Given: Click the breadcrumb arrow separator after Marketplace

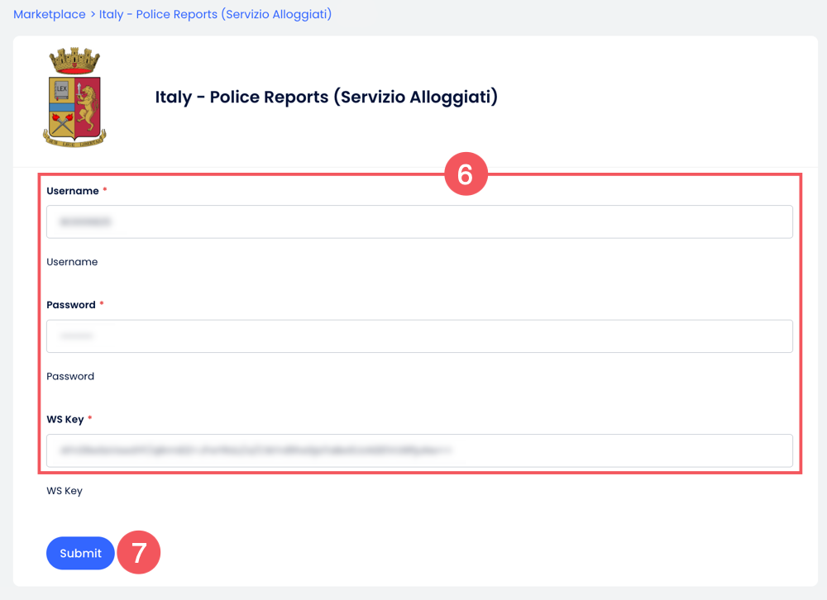Looking at the screenshot, I should pos(93,15).
